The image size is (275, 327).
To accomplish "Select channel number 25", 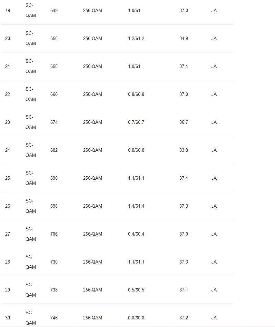I will (x=8, y=178).
